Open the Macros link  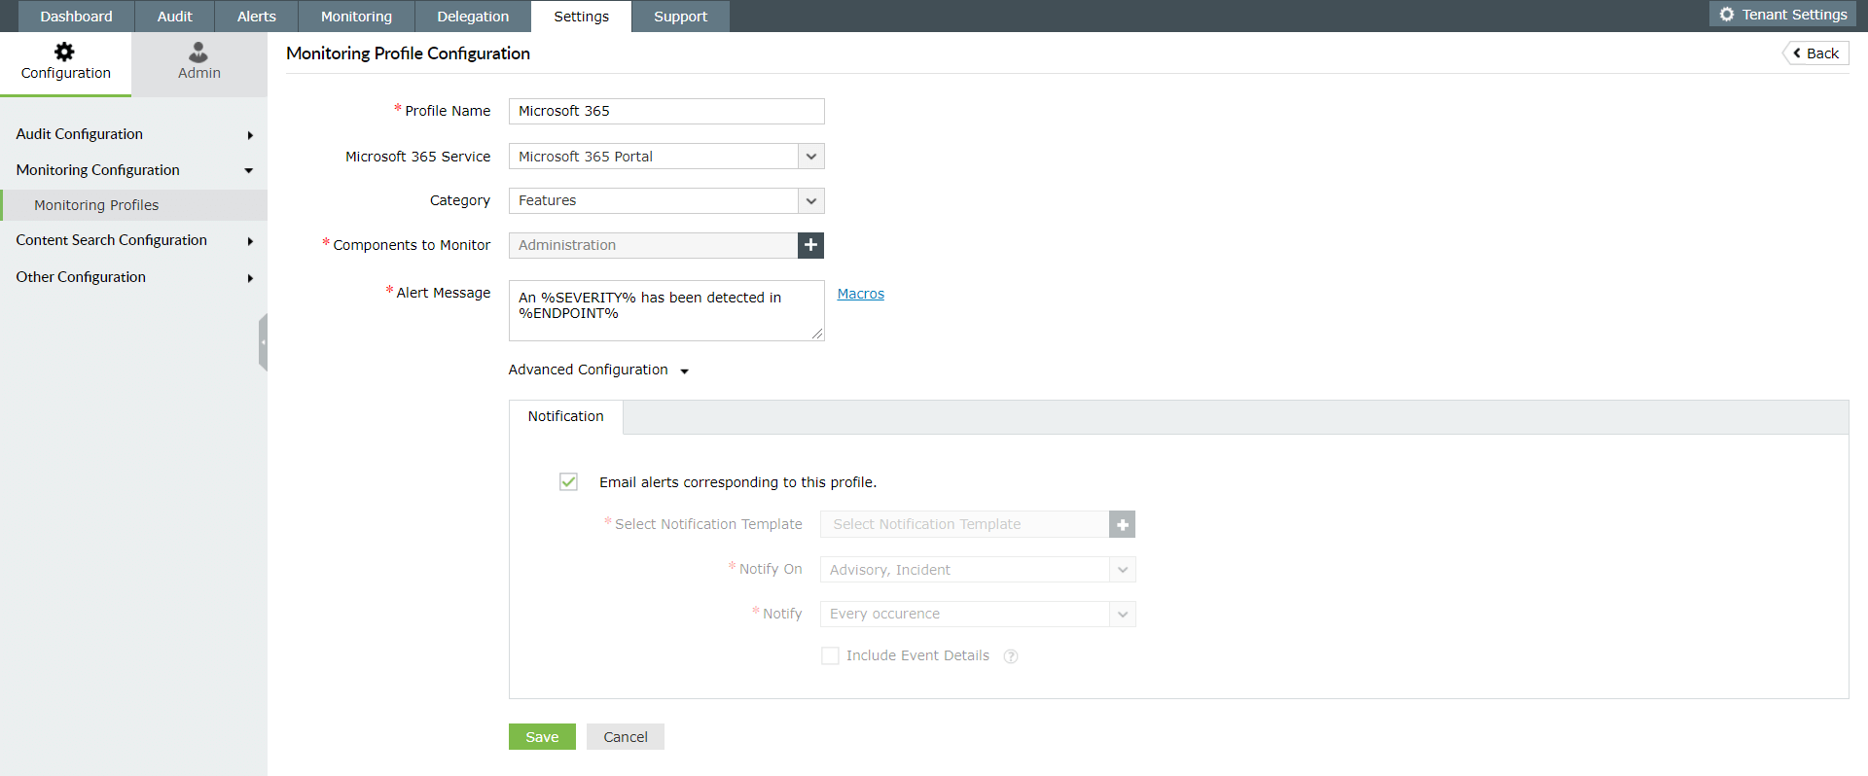[x=861, y=294]
